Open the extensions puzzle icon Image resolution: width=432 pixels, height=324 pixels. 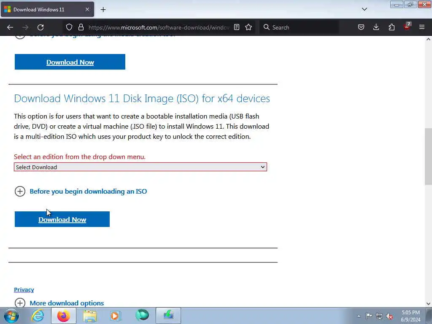coord(391,27)
